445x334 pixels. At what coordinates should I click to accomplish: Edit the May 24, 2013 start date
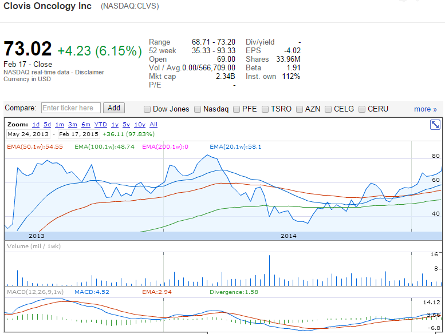[x=28, y=134]
